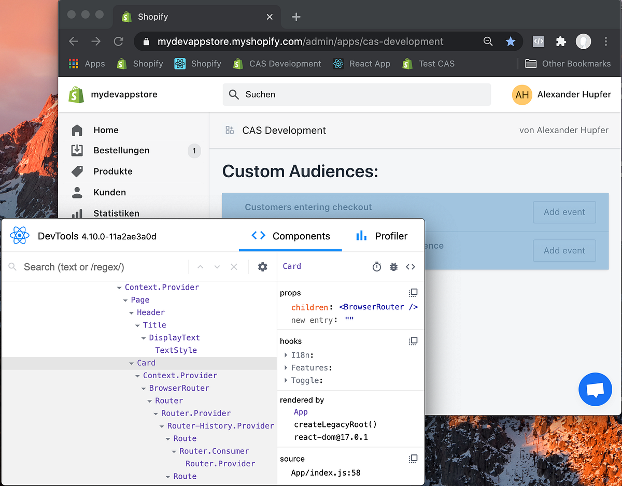Image resolution: width=622 pixels, height=486 pixels.
Task: Click Add event for Customers entering checkout
Action: tap(564, 212)
